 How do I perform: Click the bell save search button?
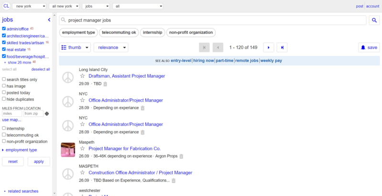pos(369,47)
